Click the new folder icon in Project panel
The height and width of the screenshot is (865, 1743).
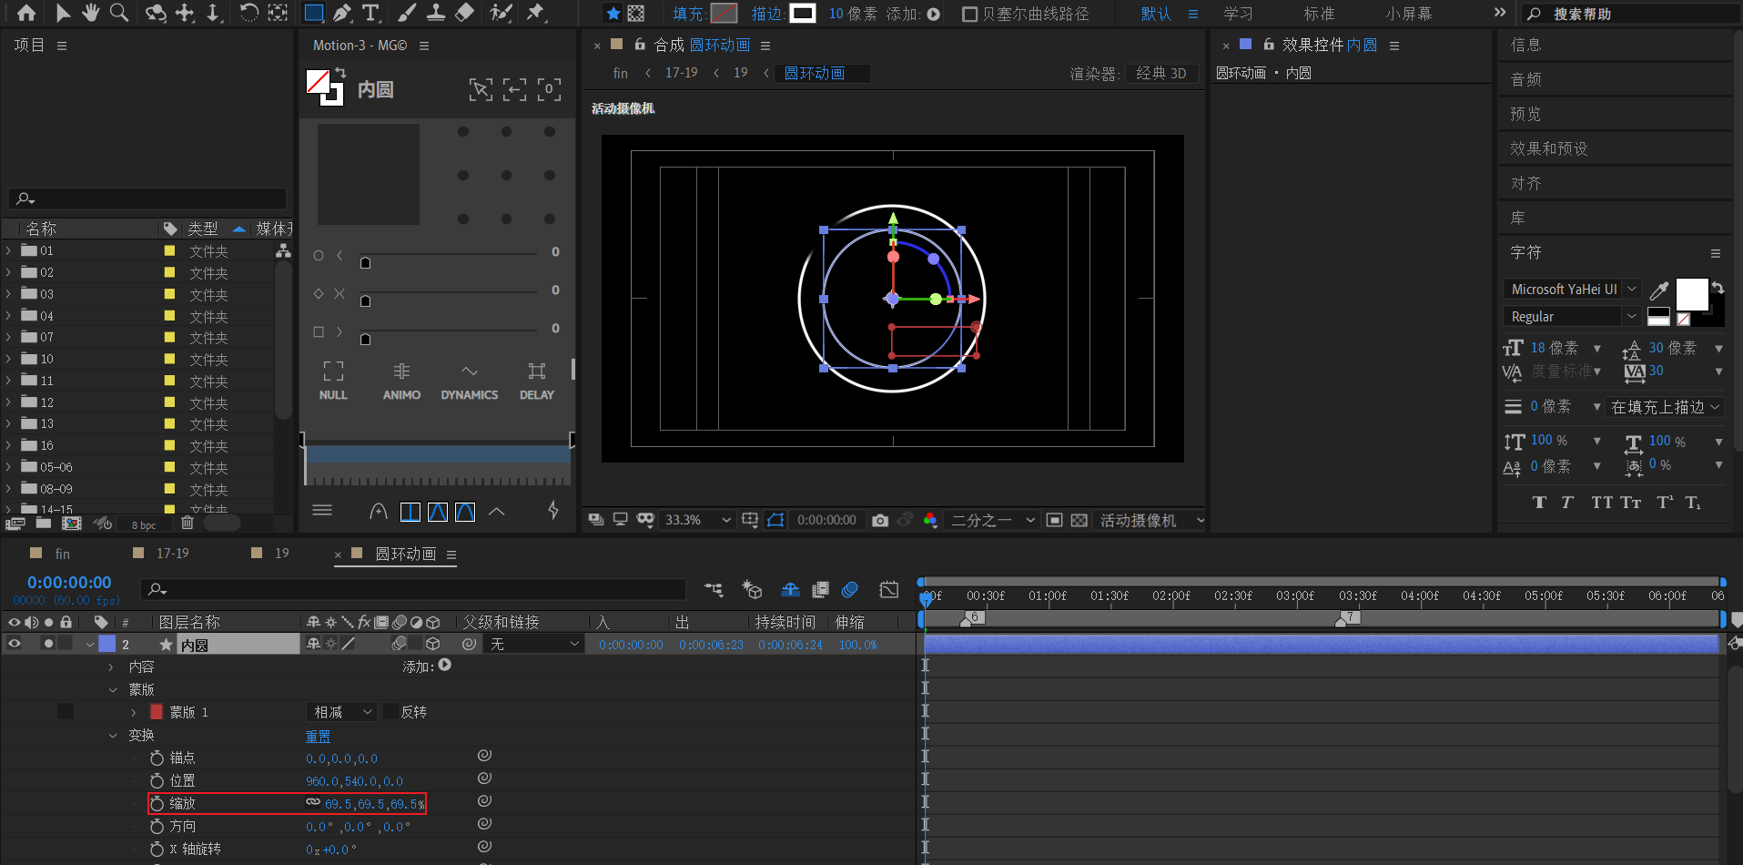click(44, 523)
